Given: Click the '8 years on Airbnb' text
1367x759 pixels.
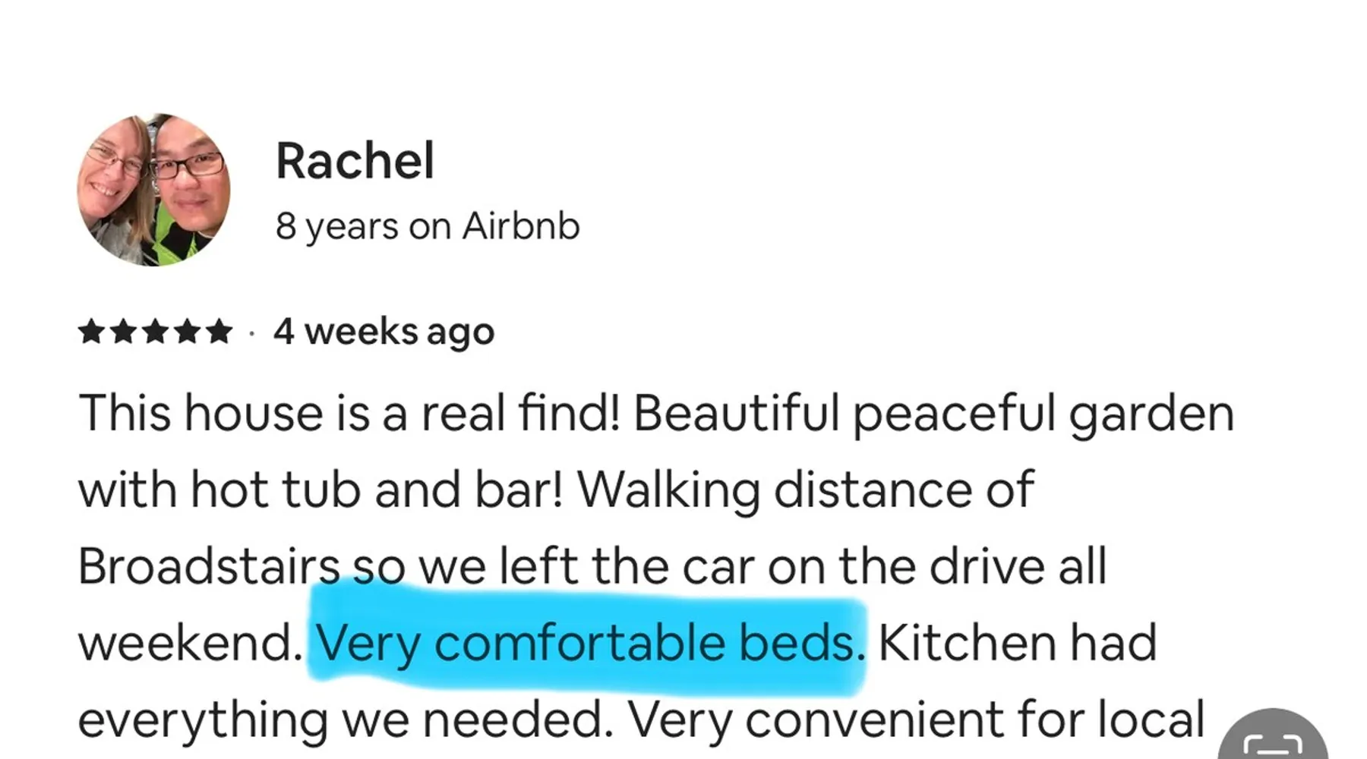Looking at the screenshot, I should 428,226.
